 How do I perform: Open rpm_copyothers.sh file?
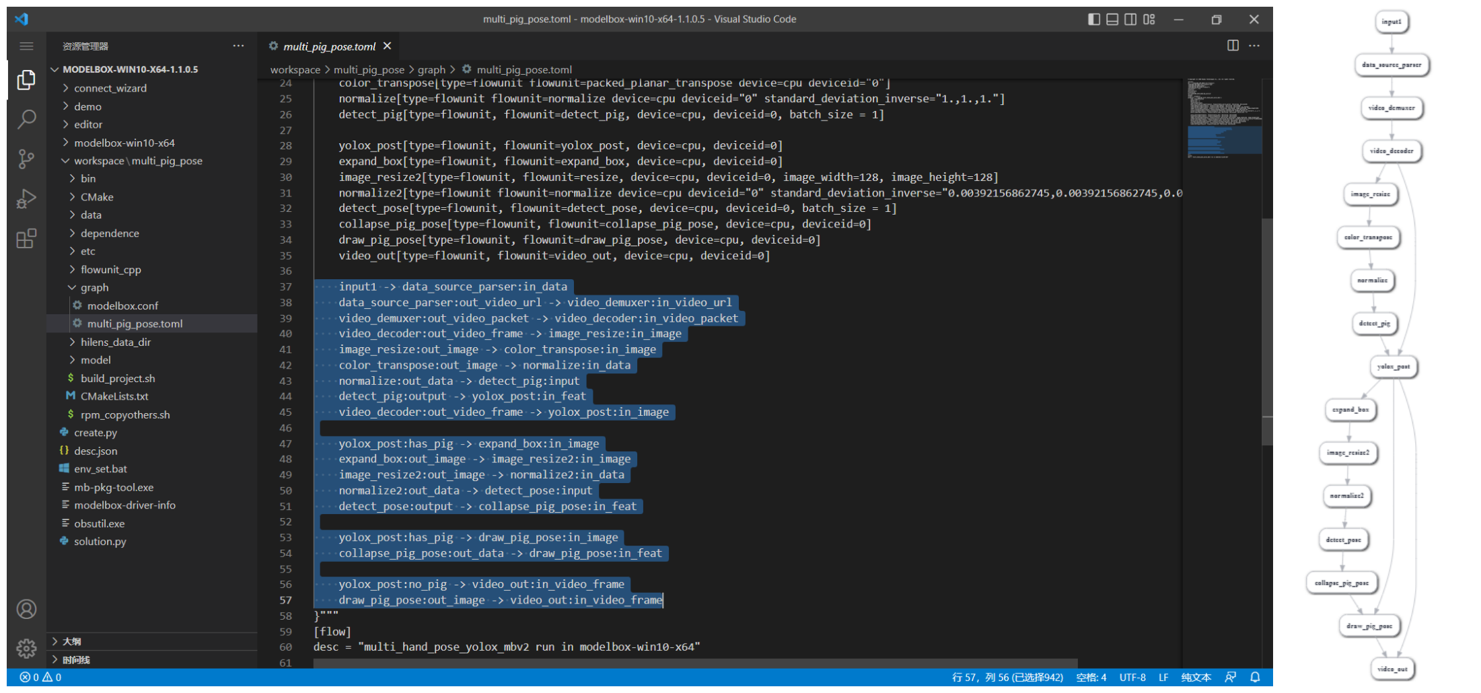point(152,414)
